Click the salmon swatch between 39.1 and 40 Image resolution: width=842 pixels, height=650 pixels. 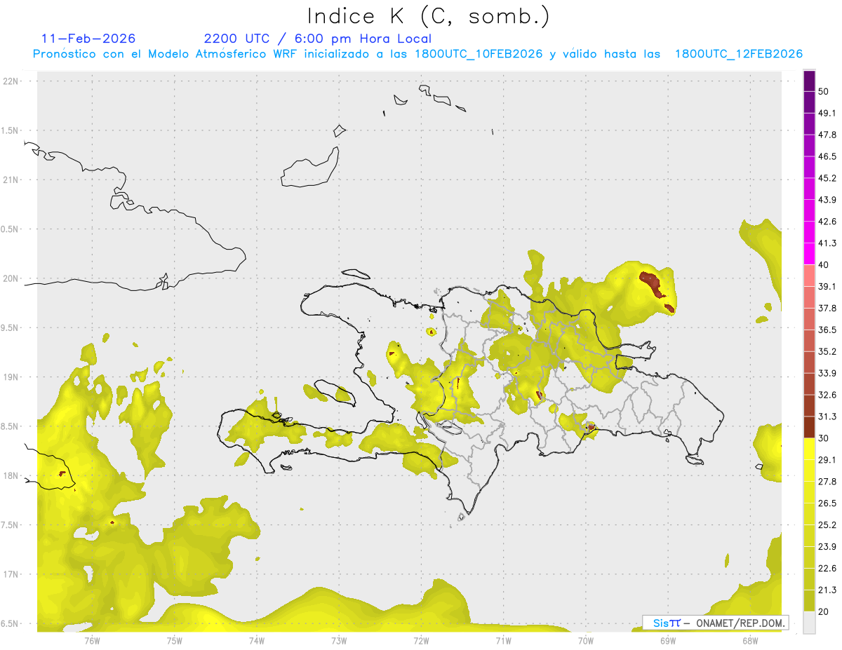pos(809,276)
